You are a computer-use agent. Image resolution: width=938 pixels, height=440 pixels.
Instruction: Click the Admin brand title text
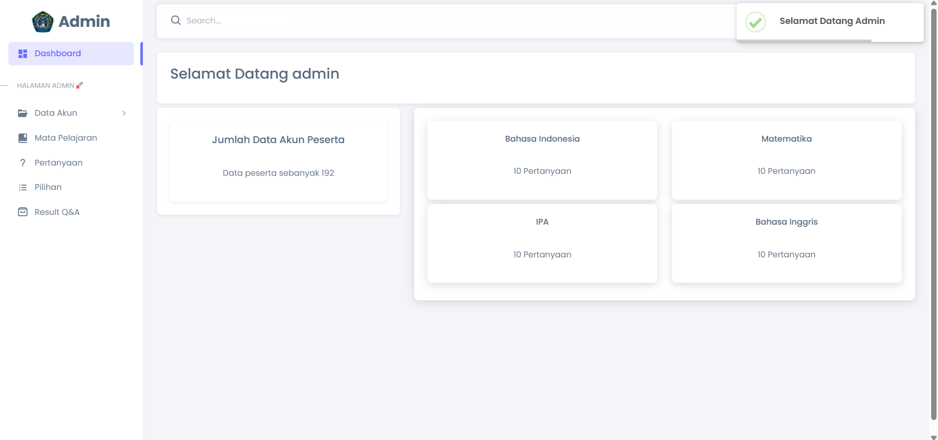[84, 21]
